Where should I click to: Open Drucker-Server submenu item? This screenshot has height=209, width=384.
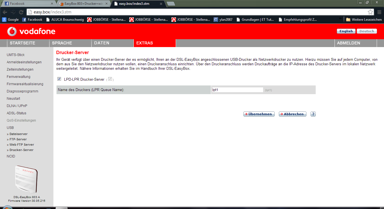[21, 150]
